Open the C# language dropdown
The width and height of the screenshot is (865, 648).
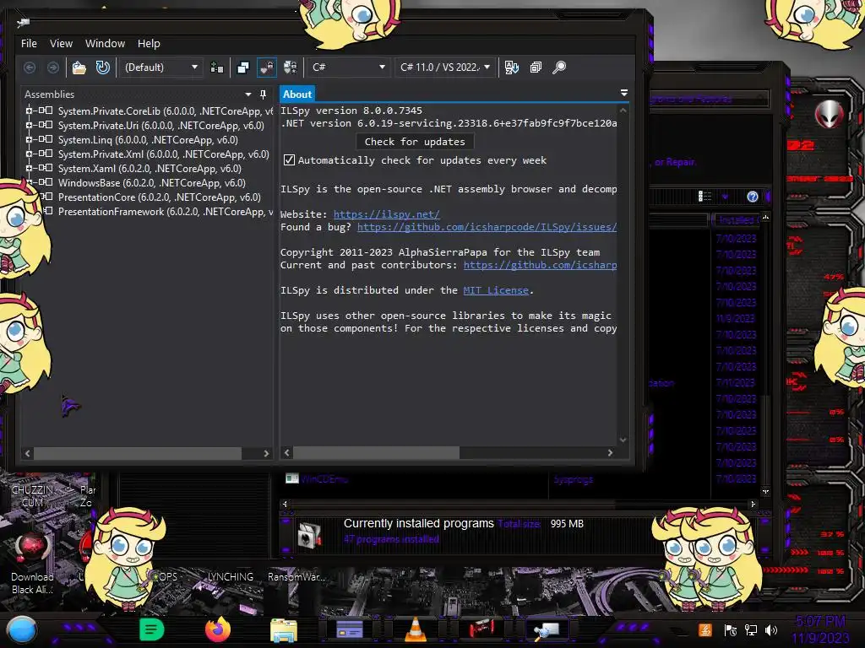point(348,67)
